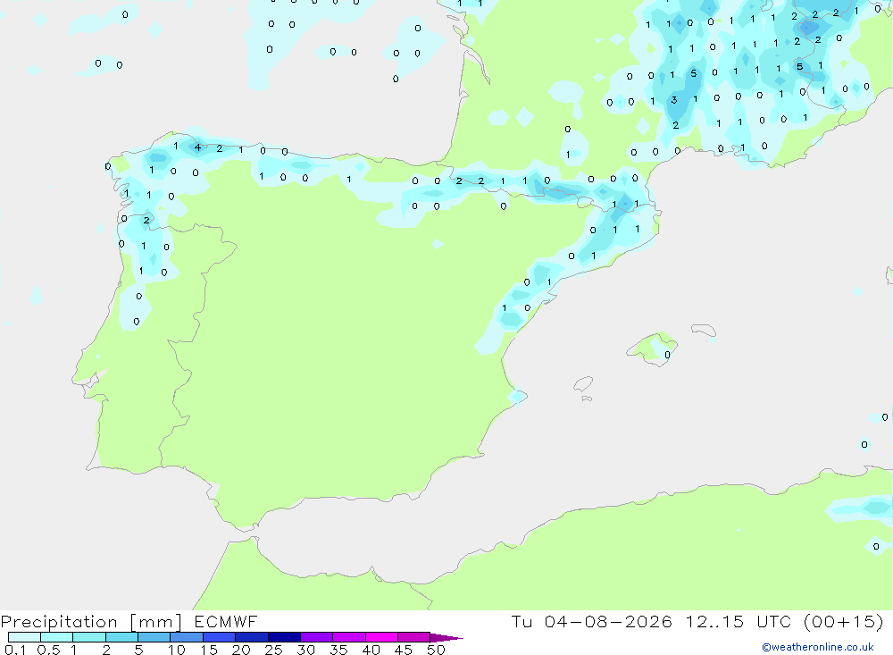Click the '50' legend scale label

click(436, 650)
